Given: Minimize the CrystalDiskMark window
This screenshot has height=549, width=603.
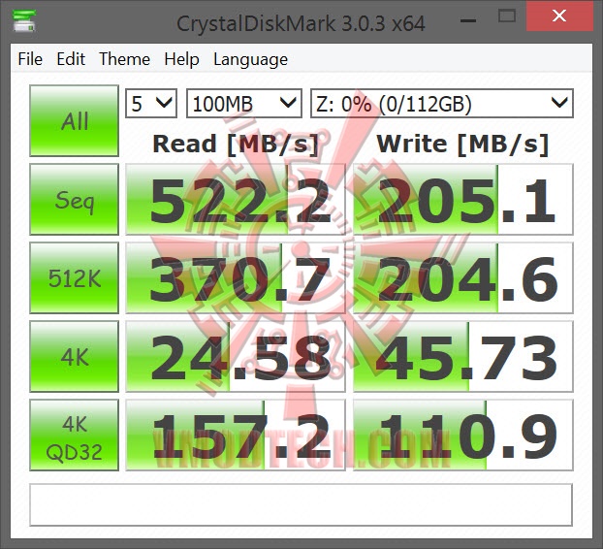Looking at the screenshot, I should [468, 20].
